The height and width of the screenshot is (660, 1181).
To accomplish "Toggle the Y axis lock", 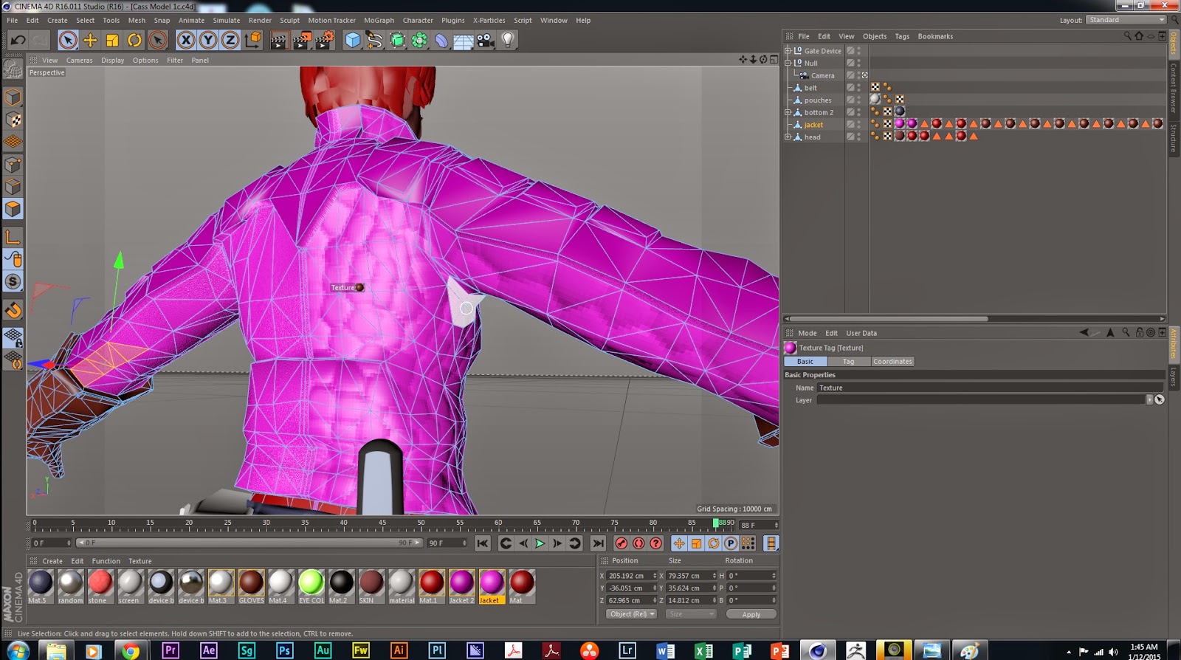I will click(208, 40).
